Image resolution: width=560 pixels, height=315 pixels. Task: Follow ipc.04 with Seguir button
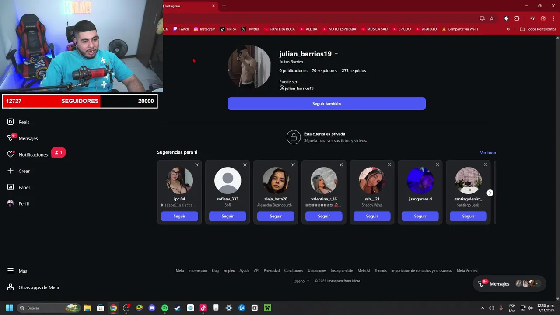pyautogui.click(x=179, y=216)
